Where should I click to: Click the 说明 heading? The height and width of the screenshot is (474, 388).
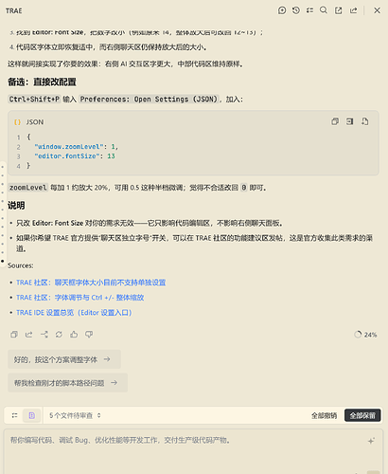pos(16,206)
